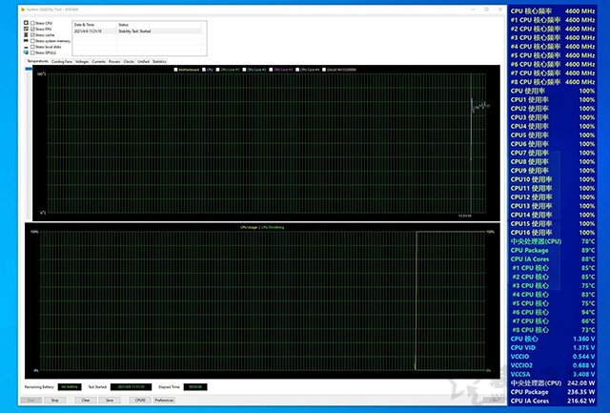Save the stability test results
The image size is (610, 413).
tap(110, 401)
